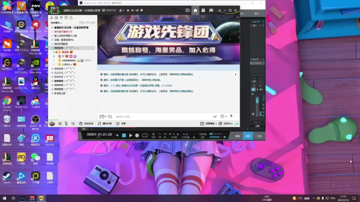This screenshot has height=202, width=360.
Task: Select user 小呆呆 in channel member list
Action: point(67,65)
